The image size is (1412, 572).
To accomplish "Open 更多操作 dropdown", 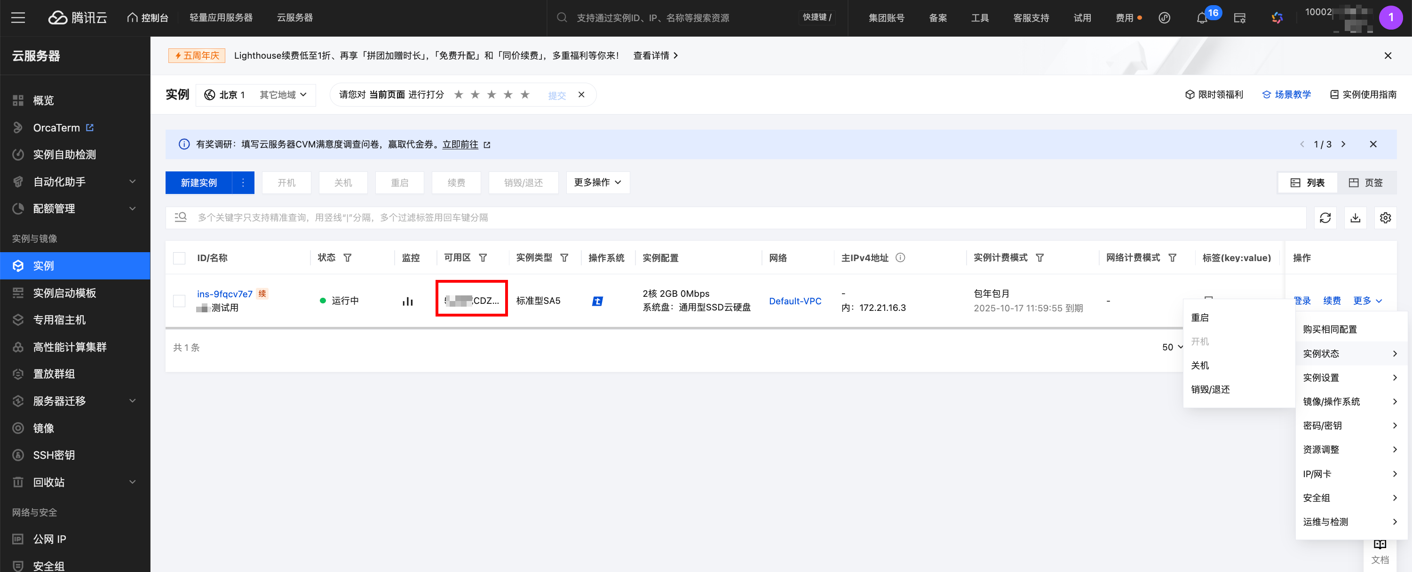I will pos(597,182).
